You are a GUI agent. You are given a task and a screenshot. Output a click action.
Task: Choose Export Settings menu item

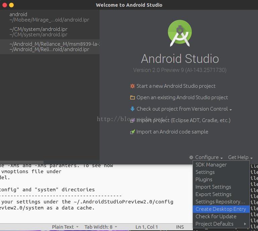(x=221, y=194)
